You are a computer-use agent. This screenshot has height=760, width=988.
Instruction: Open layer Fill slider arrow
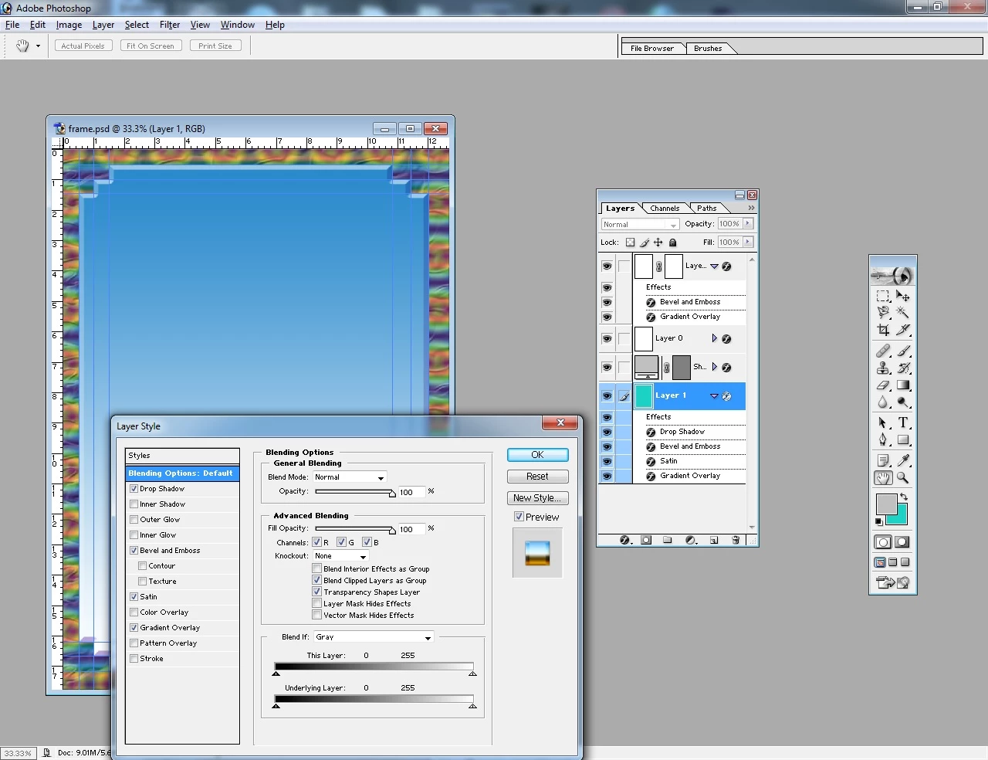coord(748,242)
